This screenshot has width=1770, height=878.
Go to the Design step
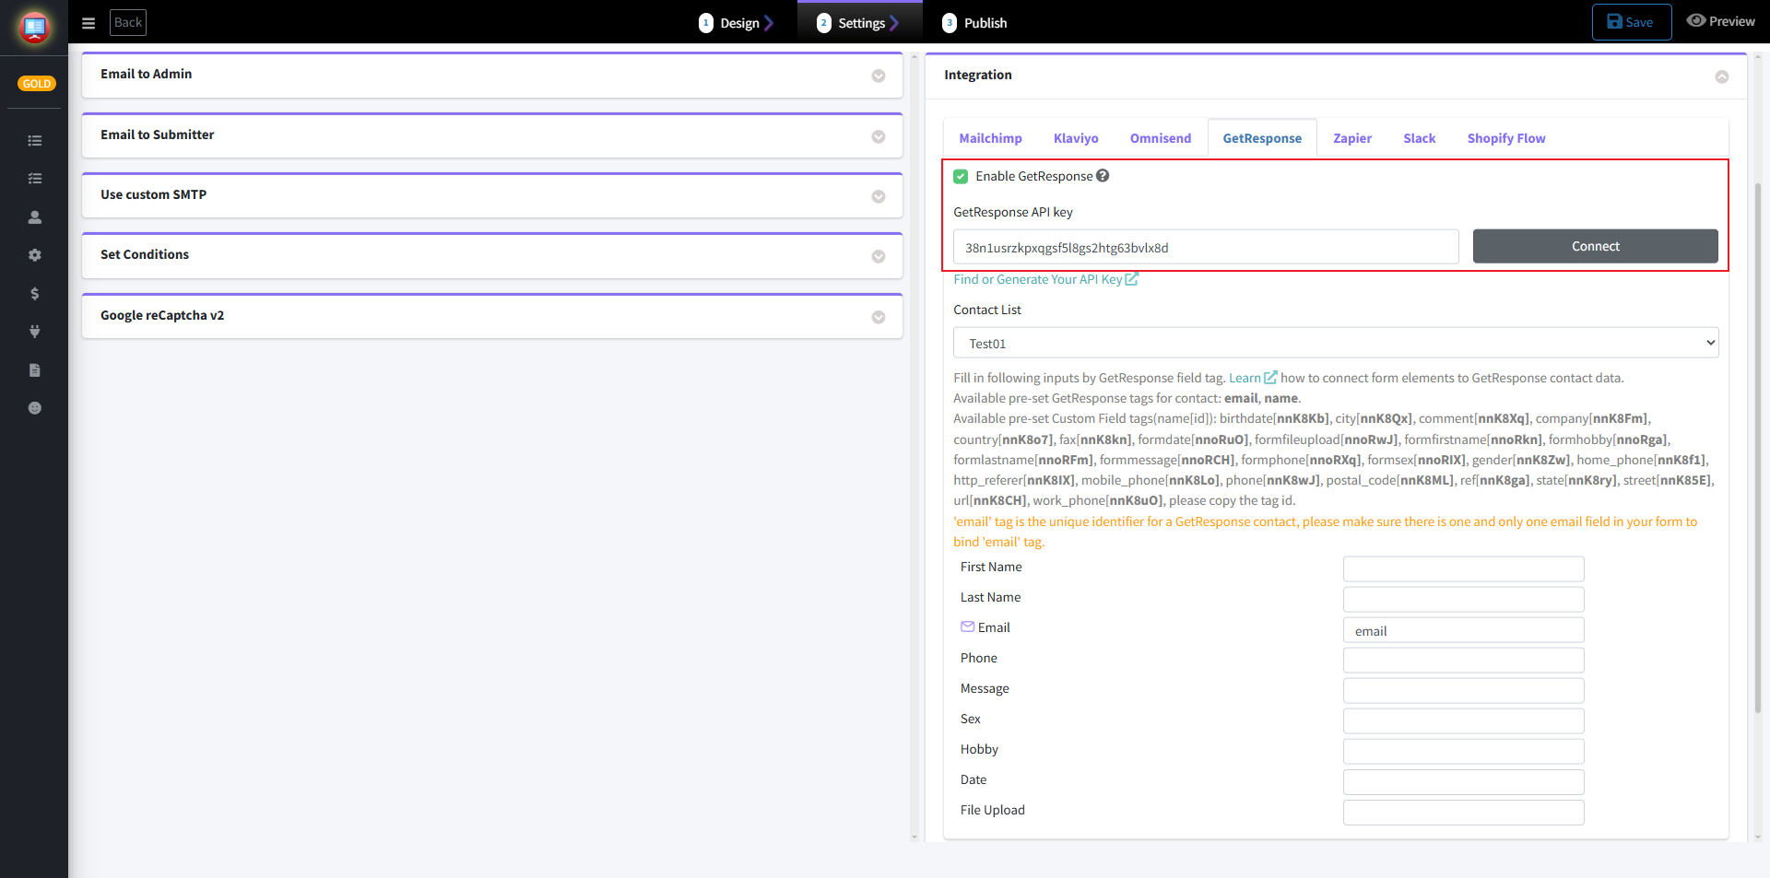(x=736, y=23)
